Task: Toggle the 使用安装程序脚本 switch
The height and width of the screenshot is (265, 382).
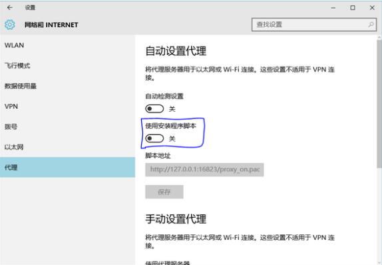Action: pos(154,138)
